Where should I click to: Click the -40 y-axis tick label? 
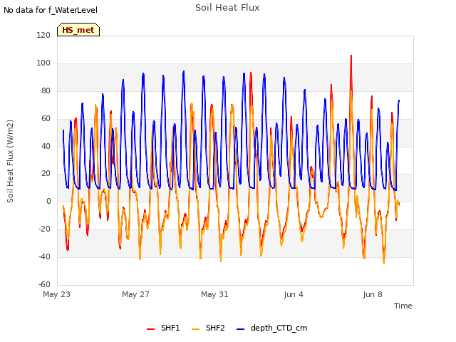pyautogui.click(x=44, y=256)
